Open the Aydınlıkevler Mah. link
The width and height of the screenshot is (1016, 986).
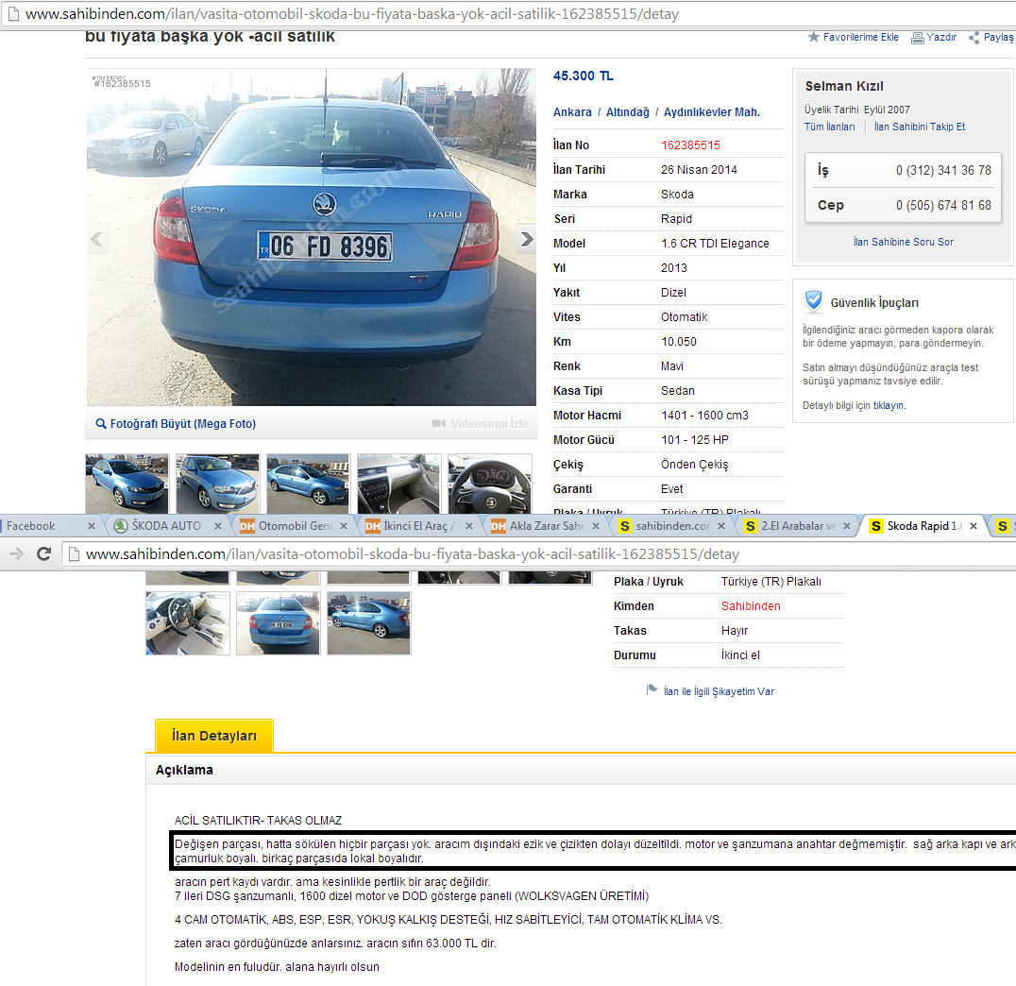point(711,112)
